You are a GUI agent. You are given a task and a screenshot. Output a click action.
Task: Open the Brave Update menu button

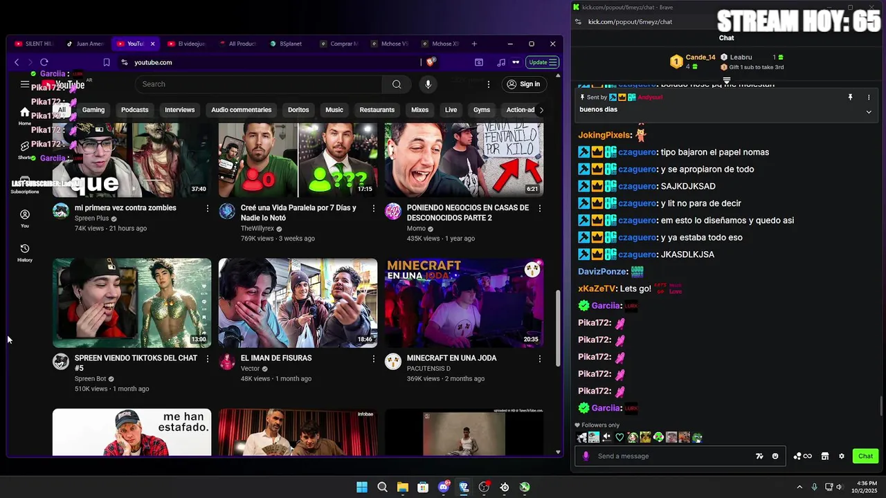click(543, 62)
